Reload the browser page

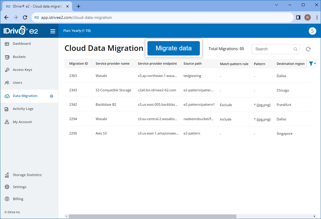pos(25,18)
